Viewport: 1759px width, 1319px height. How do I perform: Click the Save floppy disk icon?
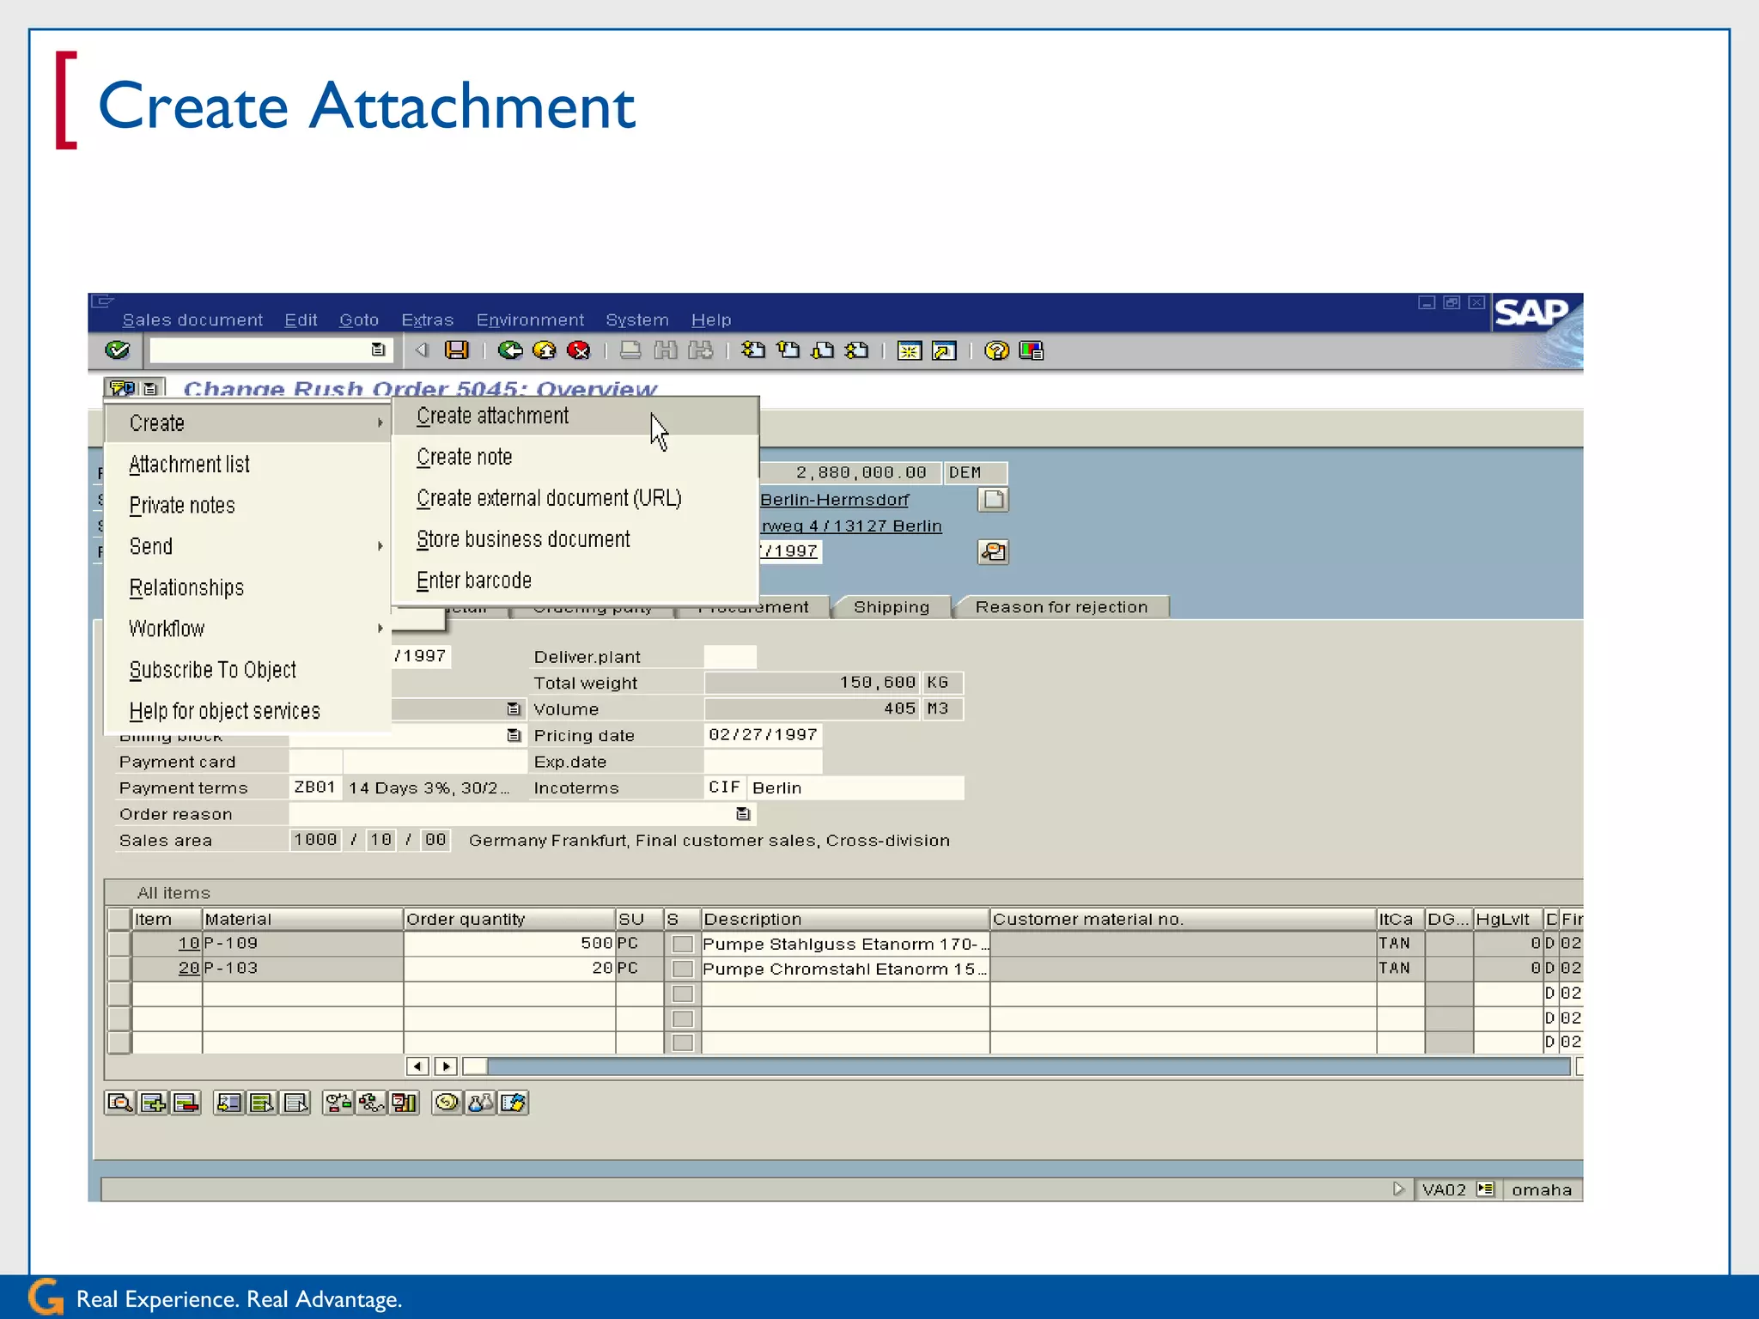(x=457, y=350)
